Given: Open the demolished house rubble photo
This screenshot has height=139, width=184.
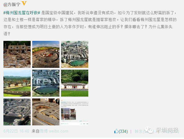Looking at the screenshot, I should coord(17,54).
